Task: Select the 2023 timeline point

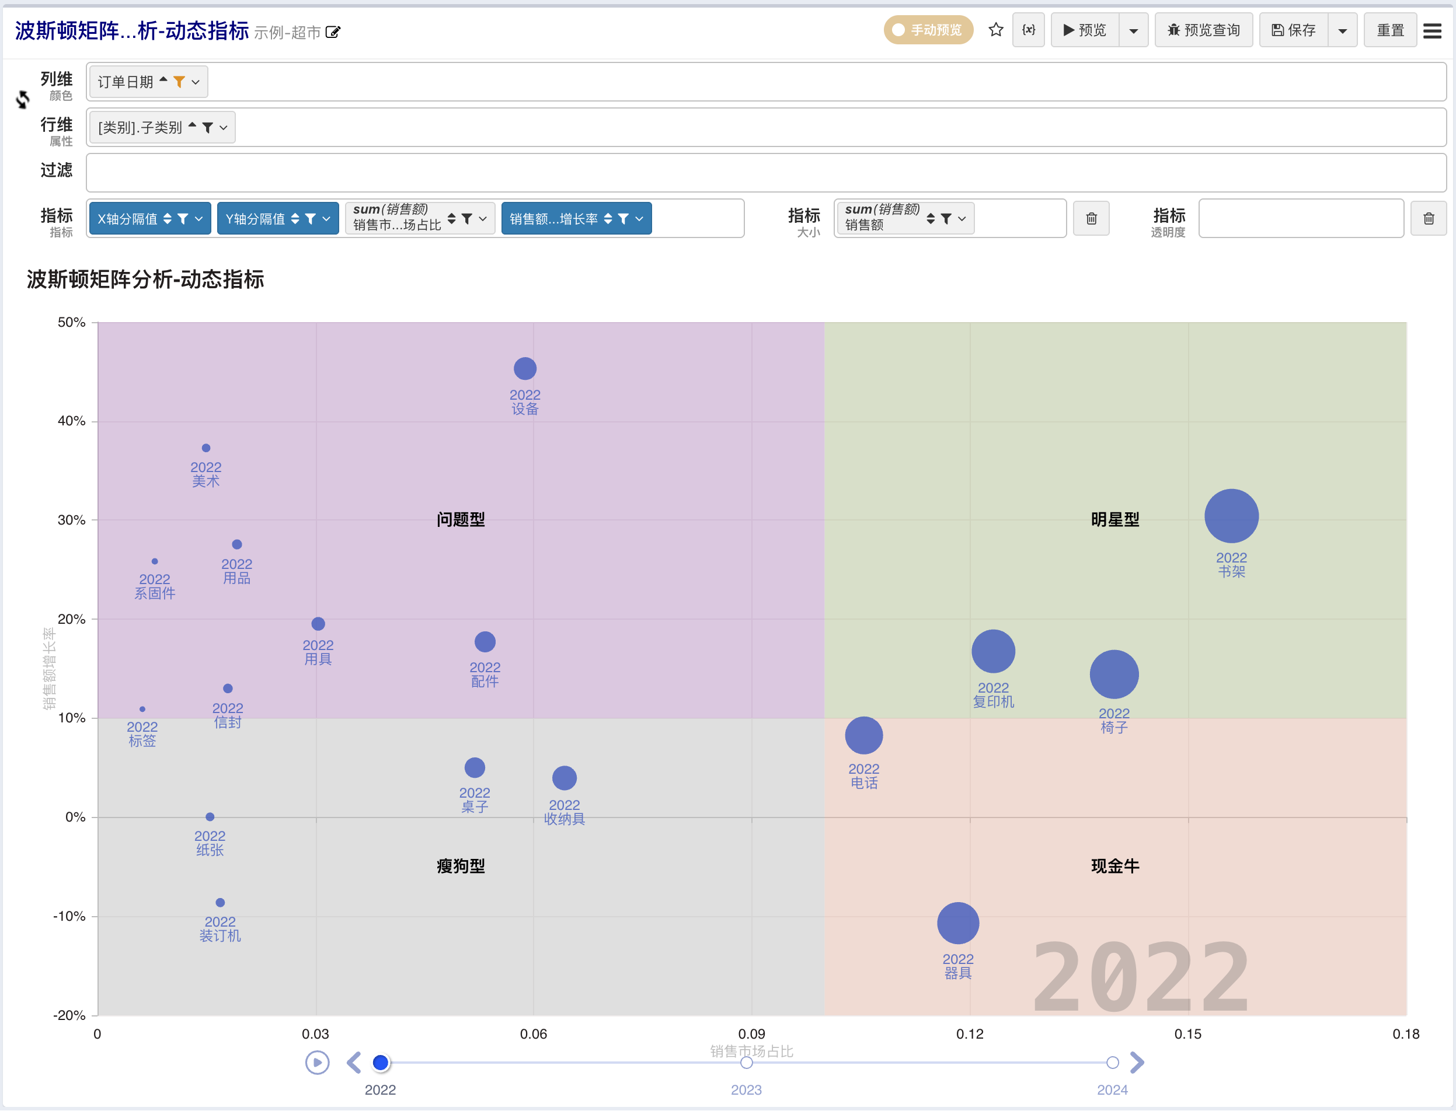Action: [746, 1063]
